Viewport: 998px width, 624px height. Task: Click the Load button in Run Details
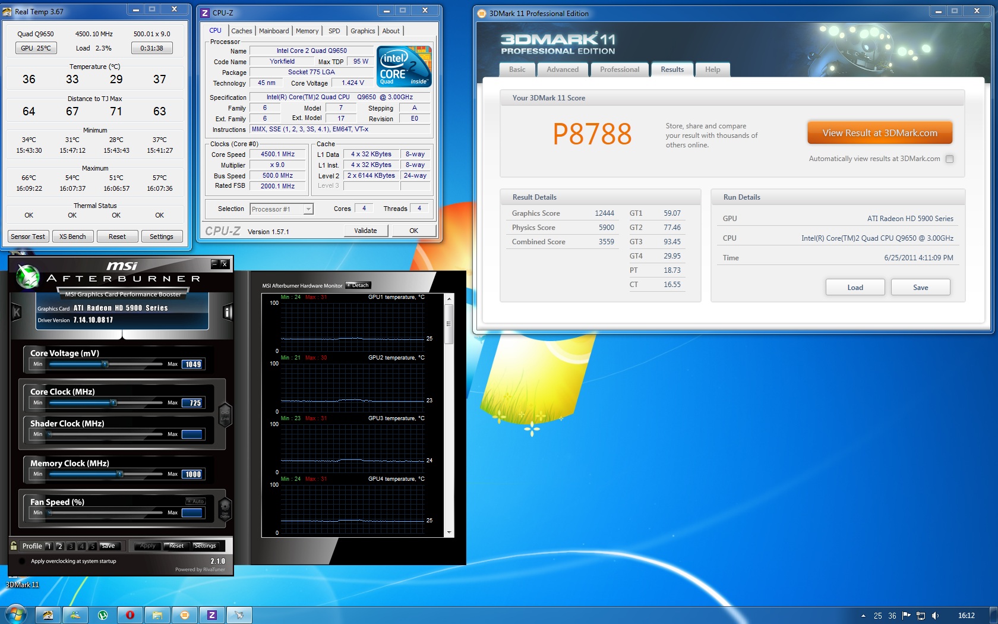tap(855, 288)
